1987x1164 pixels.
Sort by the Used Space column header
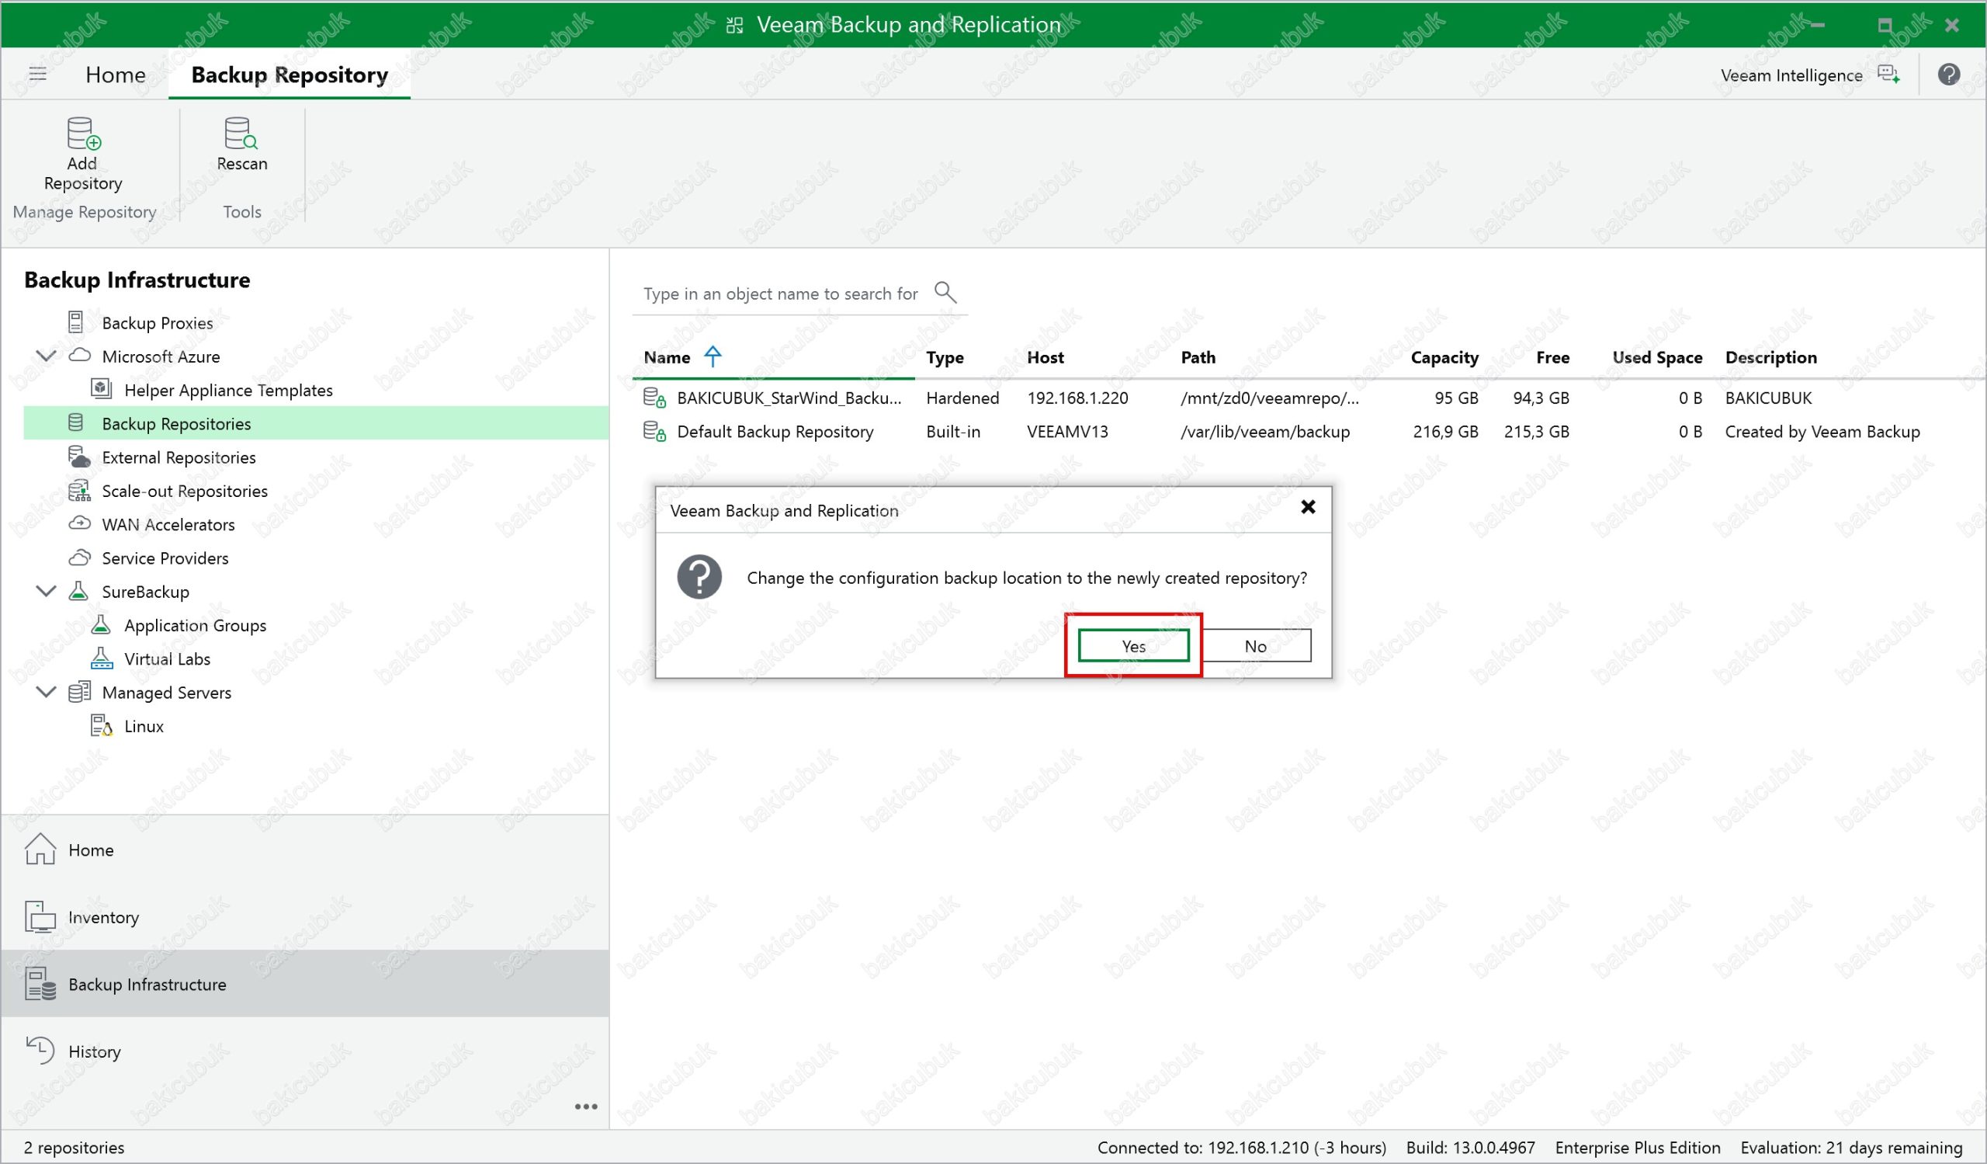point(1657,357)
